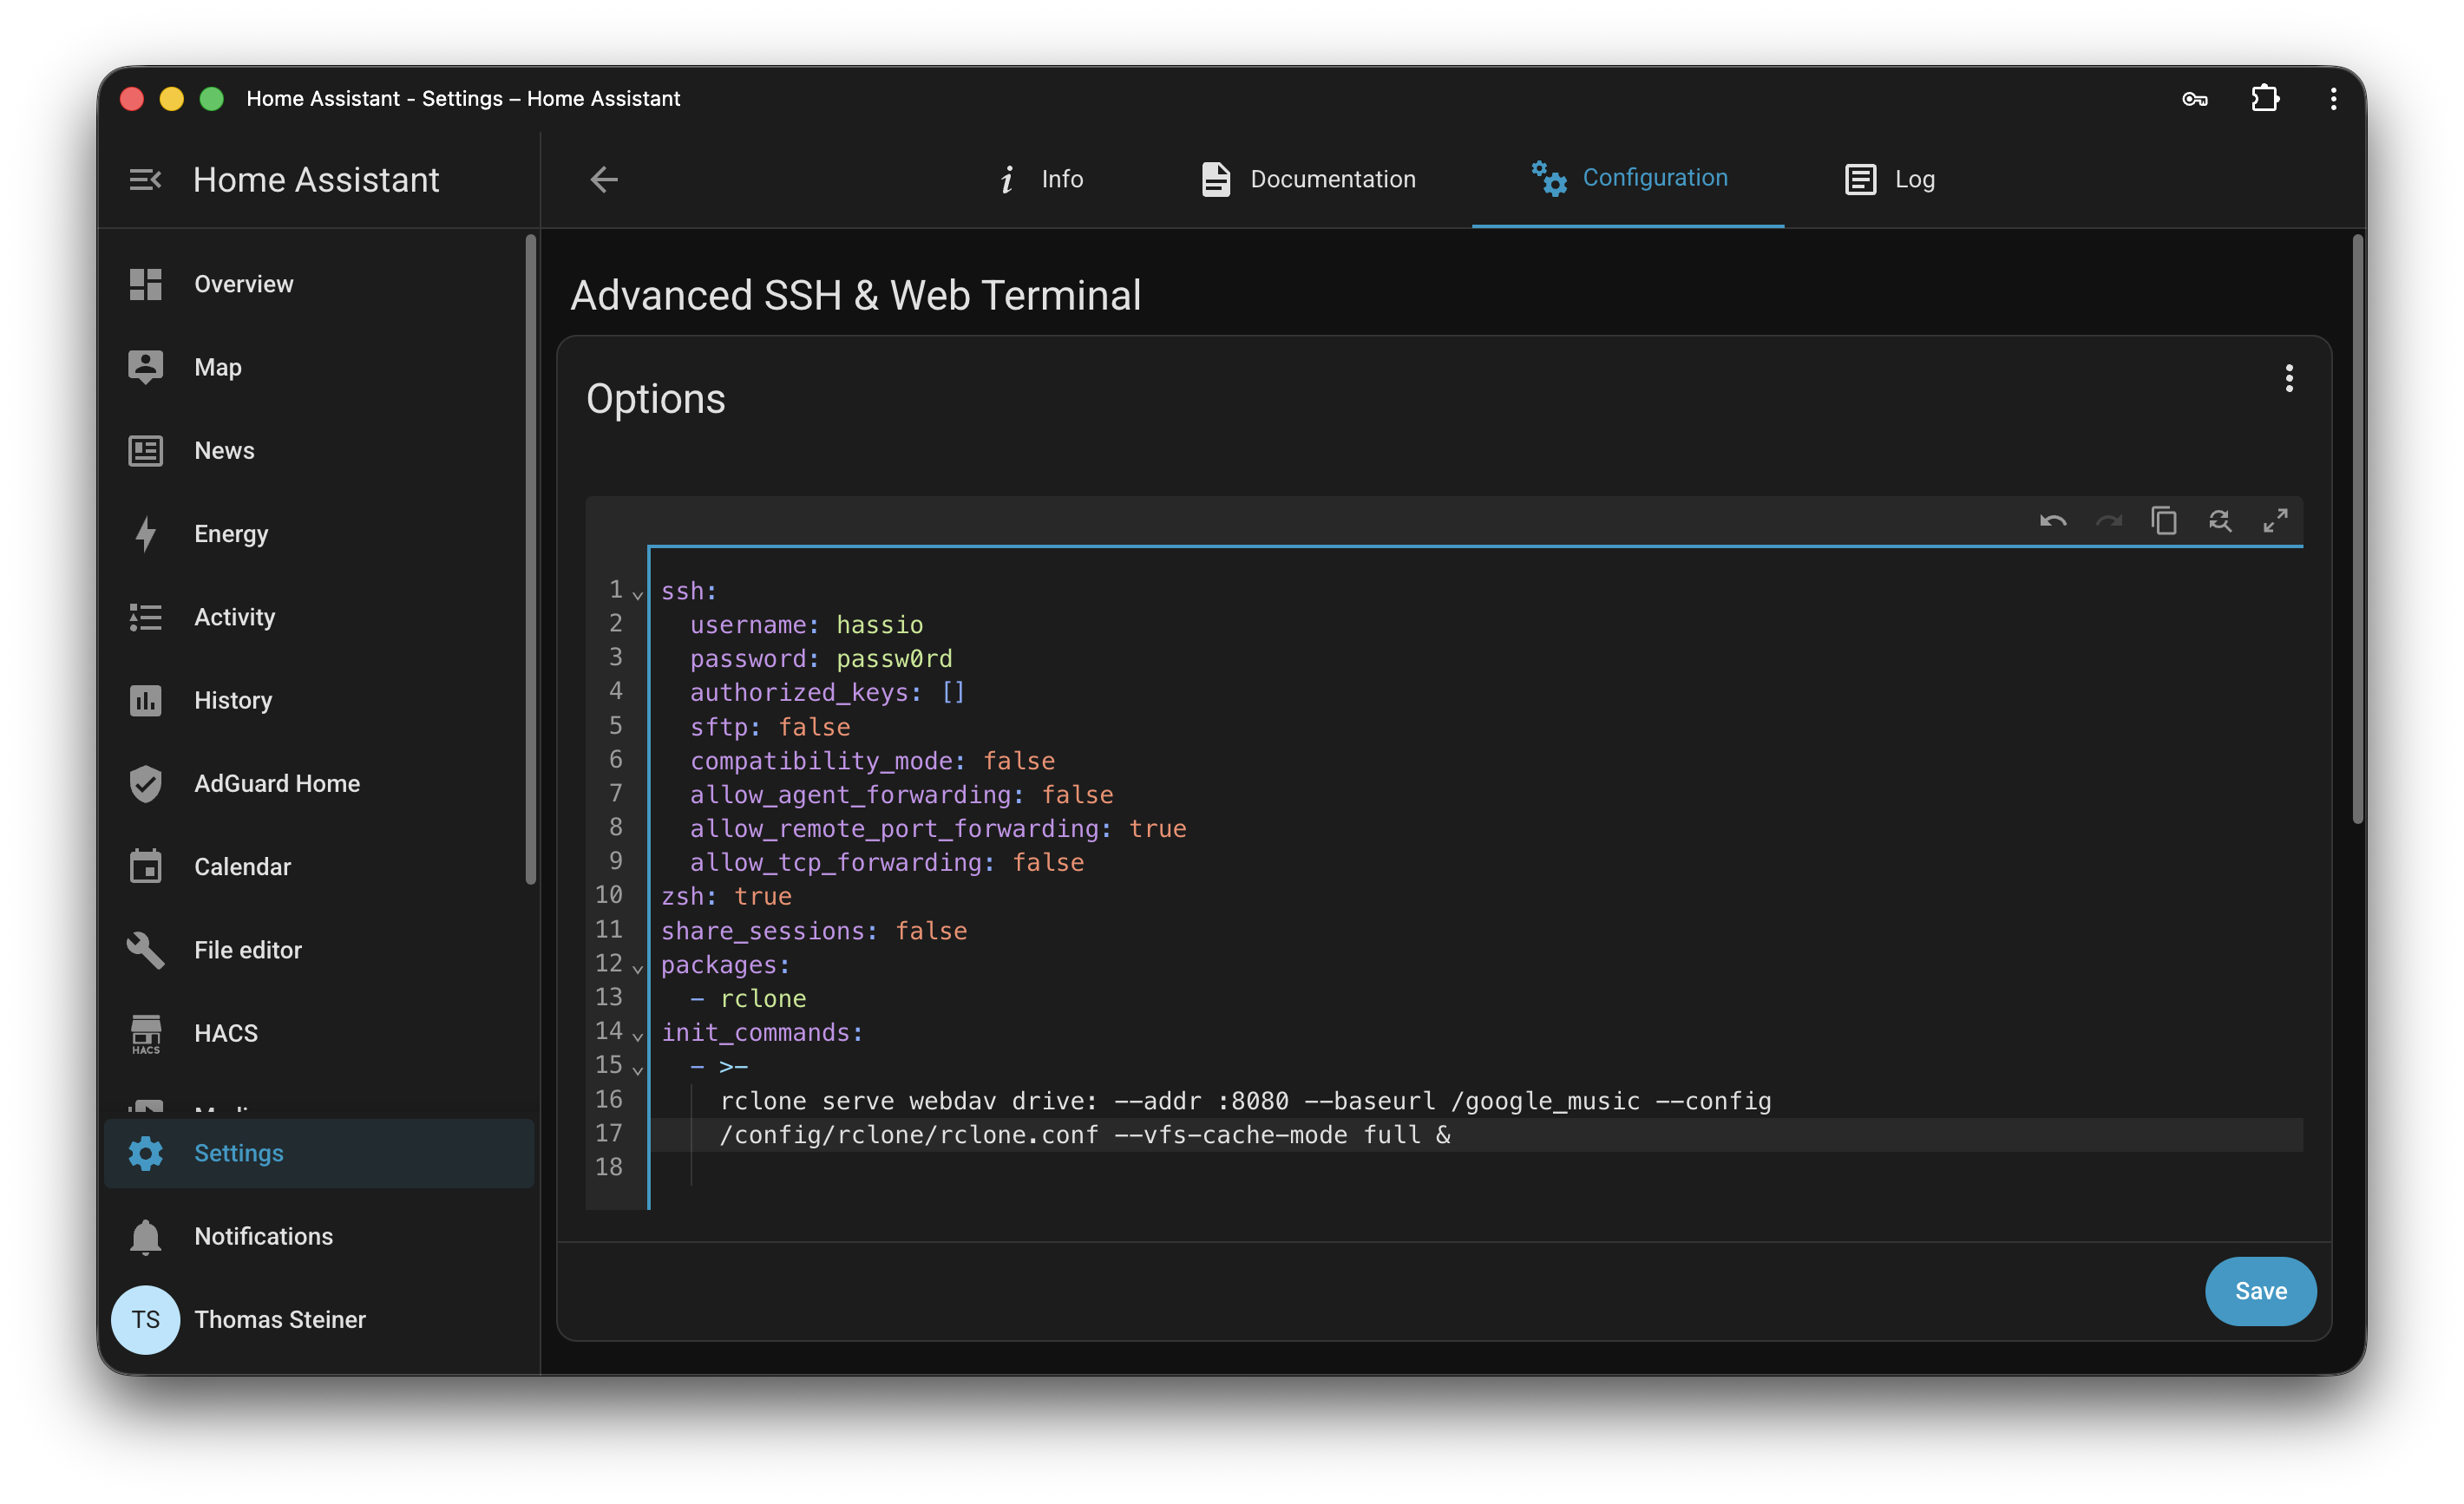Image resolution: width=2464 pixels, height=1504 pixels.
Task: Open the Activity list icon
Action: (x=145, y=617)
